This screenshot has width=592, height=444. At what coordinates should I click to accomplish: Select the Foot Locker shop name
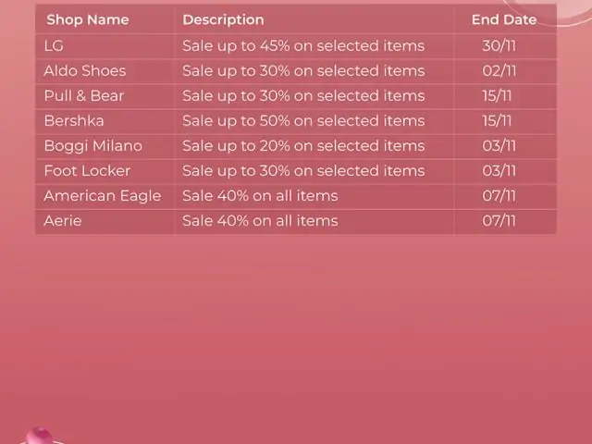[x=87, y=170]
